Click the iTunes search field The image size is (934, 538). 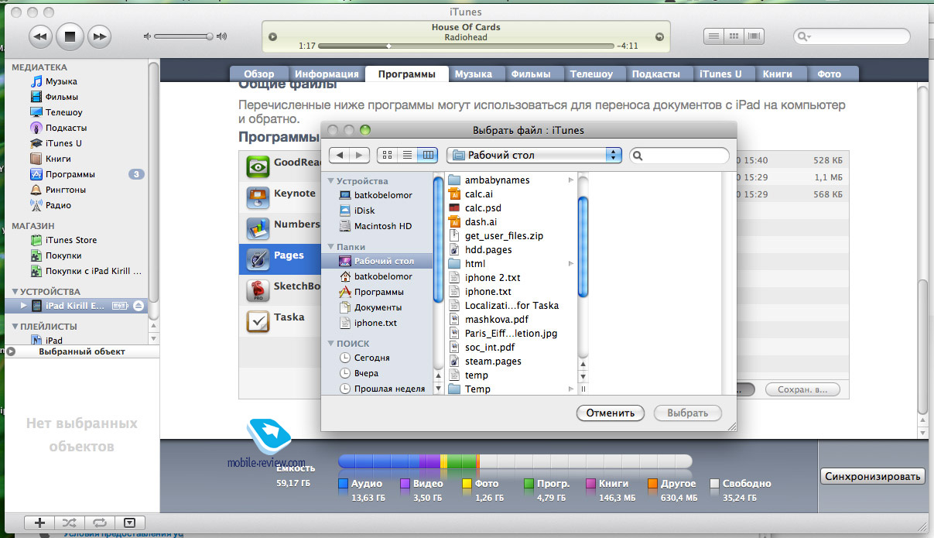[x=851, y=36]
